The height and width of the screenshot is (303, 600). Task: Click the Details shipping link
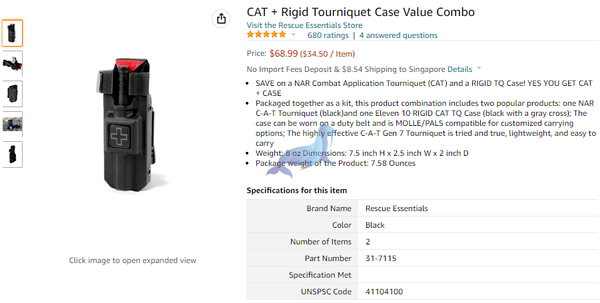point(459,69)
